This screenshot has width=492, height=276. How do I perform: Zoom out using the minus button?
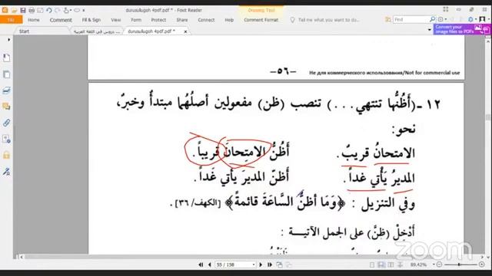(439, 264)
